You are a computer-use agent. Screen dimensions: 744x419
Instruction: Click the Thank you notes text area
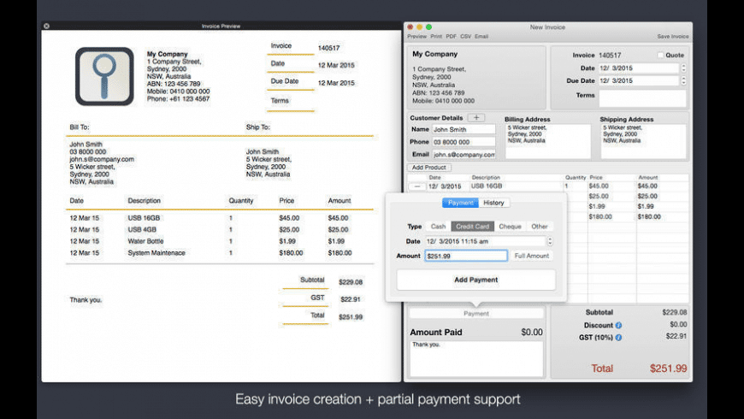pos(476,359)
